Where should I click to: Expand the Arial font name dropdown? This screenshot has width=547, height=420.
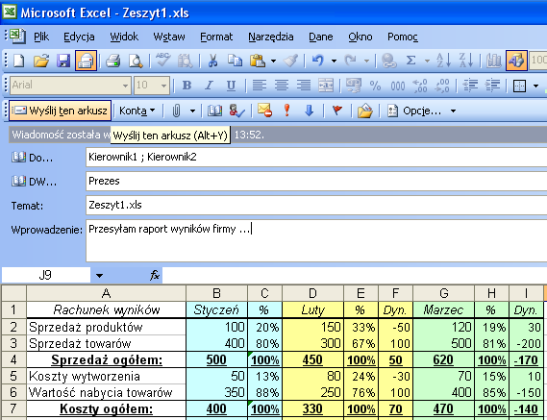point(125,86)
